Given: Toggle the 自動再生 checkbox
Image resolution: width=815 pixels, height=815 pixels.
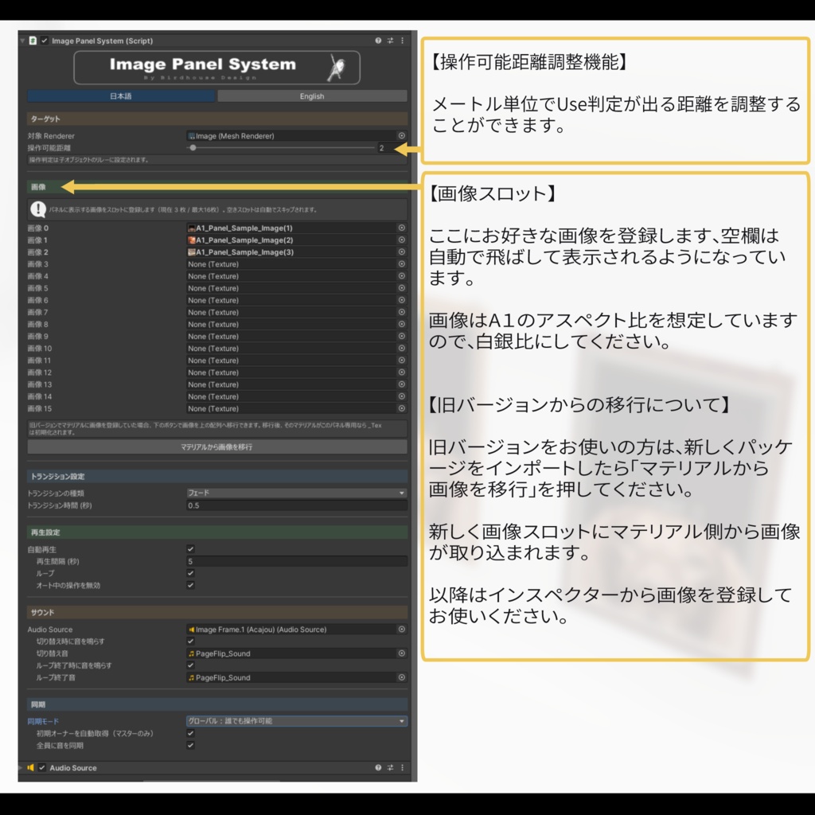Looking at the screenshot, I should 191,549.
